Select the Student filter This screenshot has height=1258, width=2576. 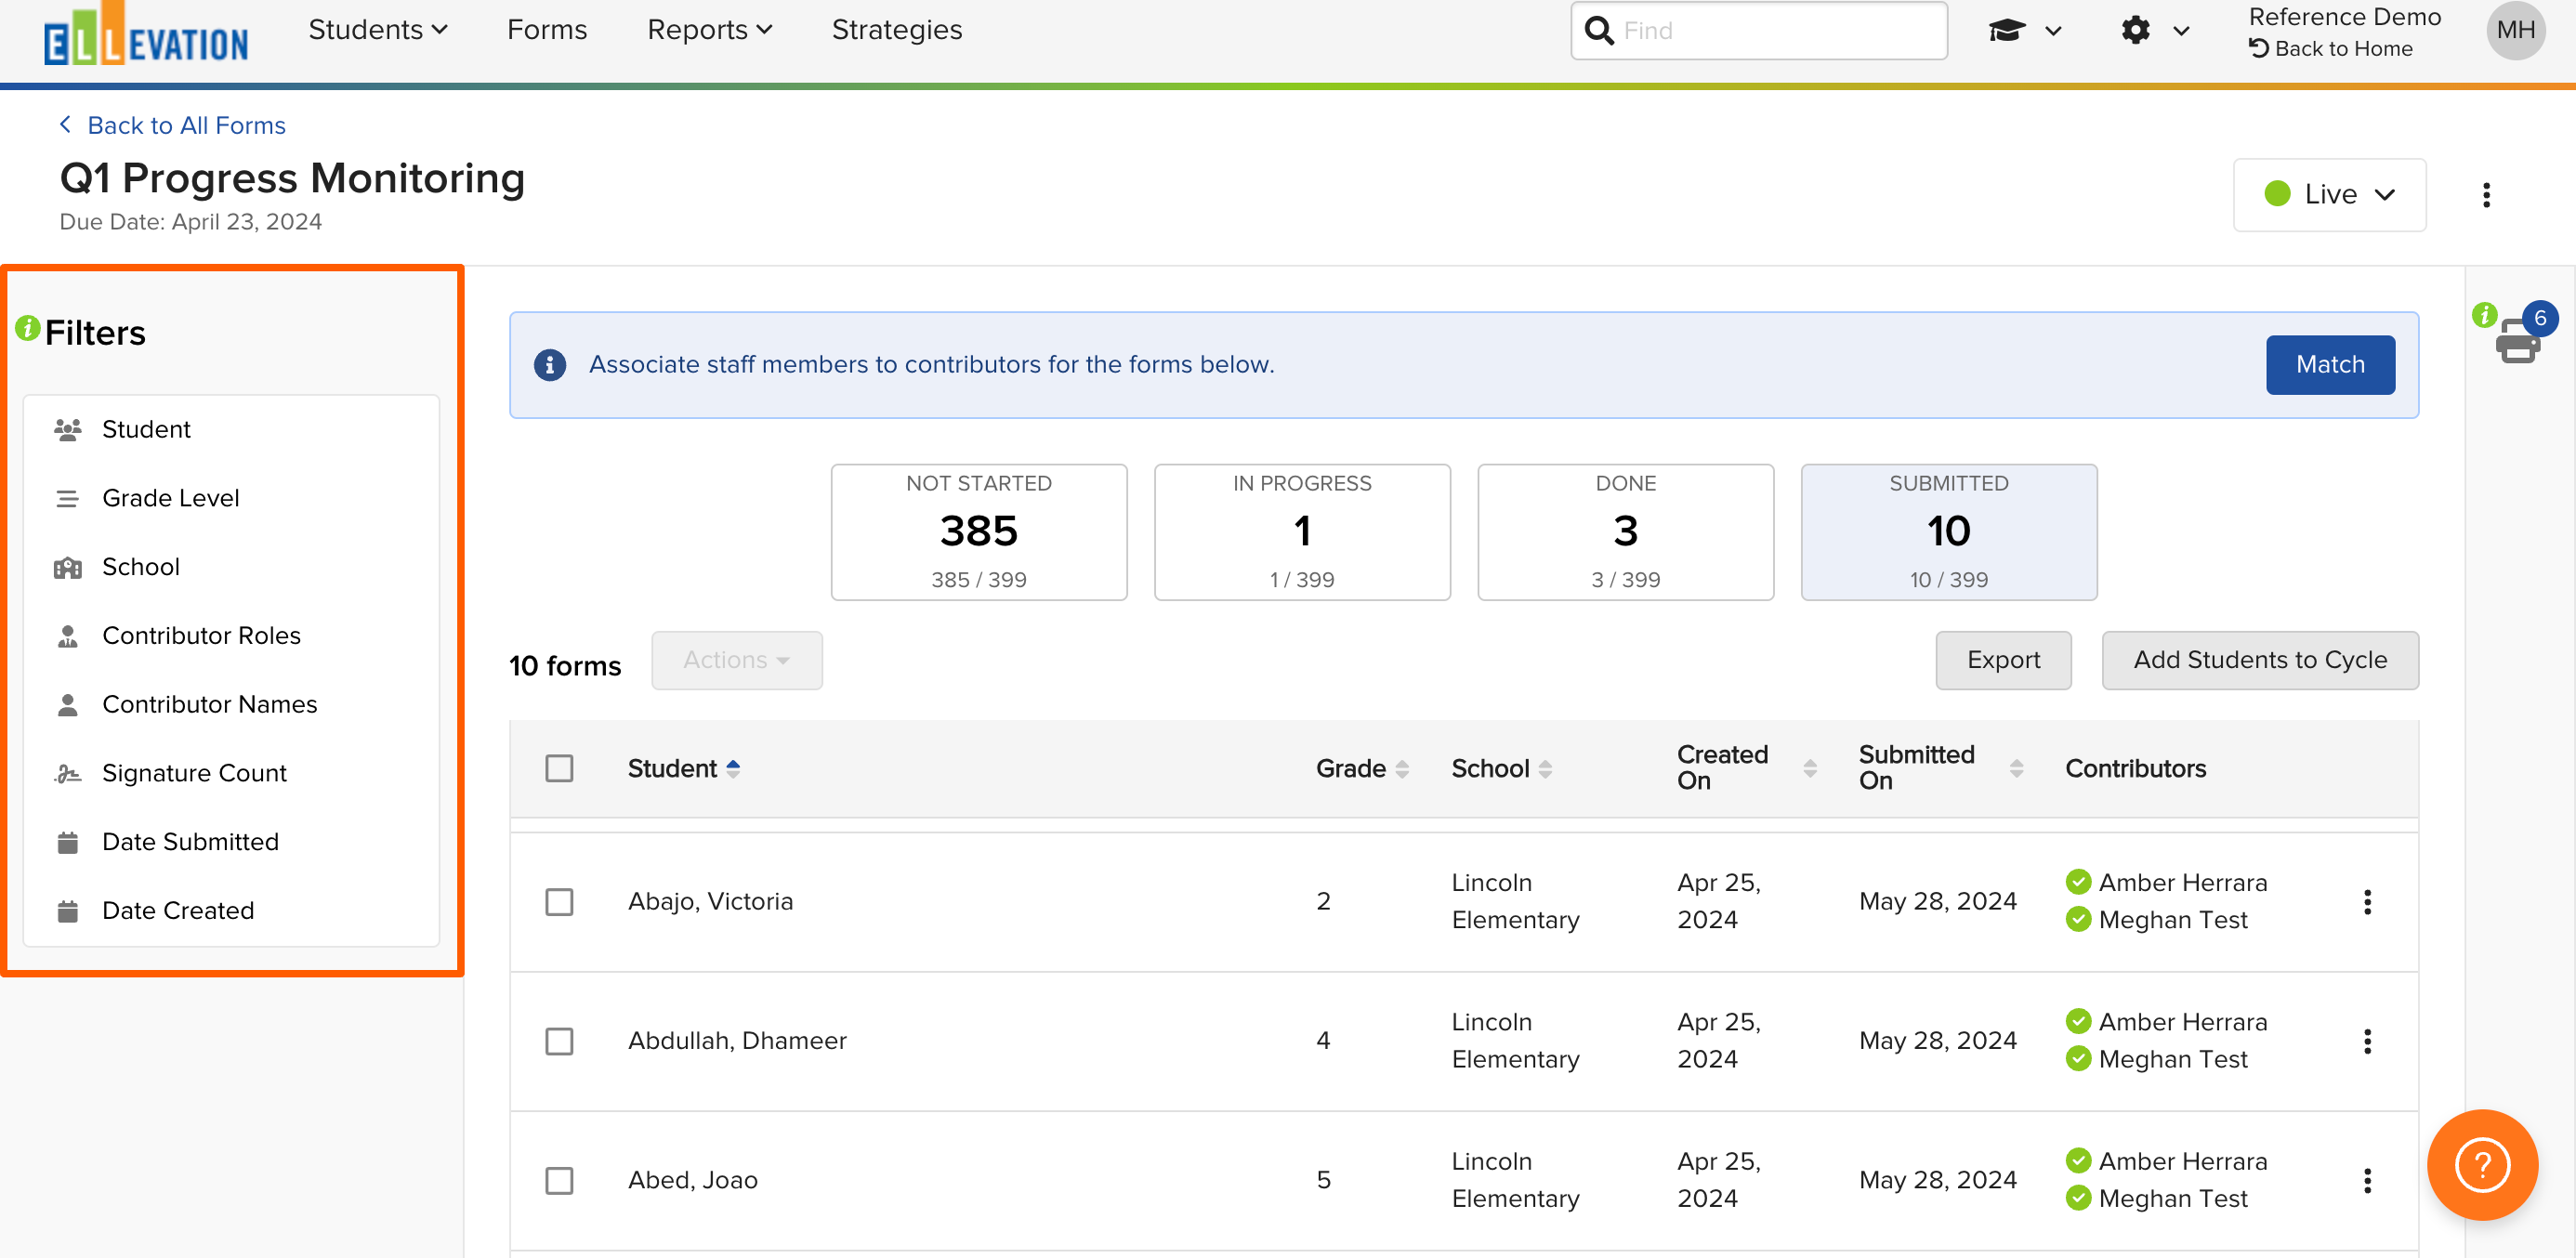click(232, 429)
